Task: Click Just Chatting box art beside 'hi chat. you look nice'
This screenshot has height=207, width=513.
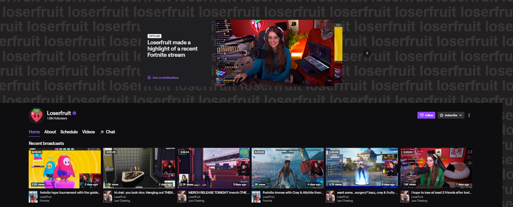Action: [x=108, y=197]
